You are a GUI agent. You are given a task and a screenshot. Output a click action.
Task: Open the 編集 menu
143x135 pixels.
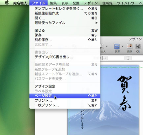coord(53,3)
